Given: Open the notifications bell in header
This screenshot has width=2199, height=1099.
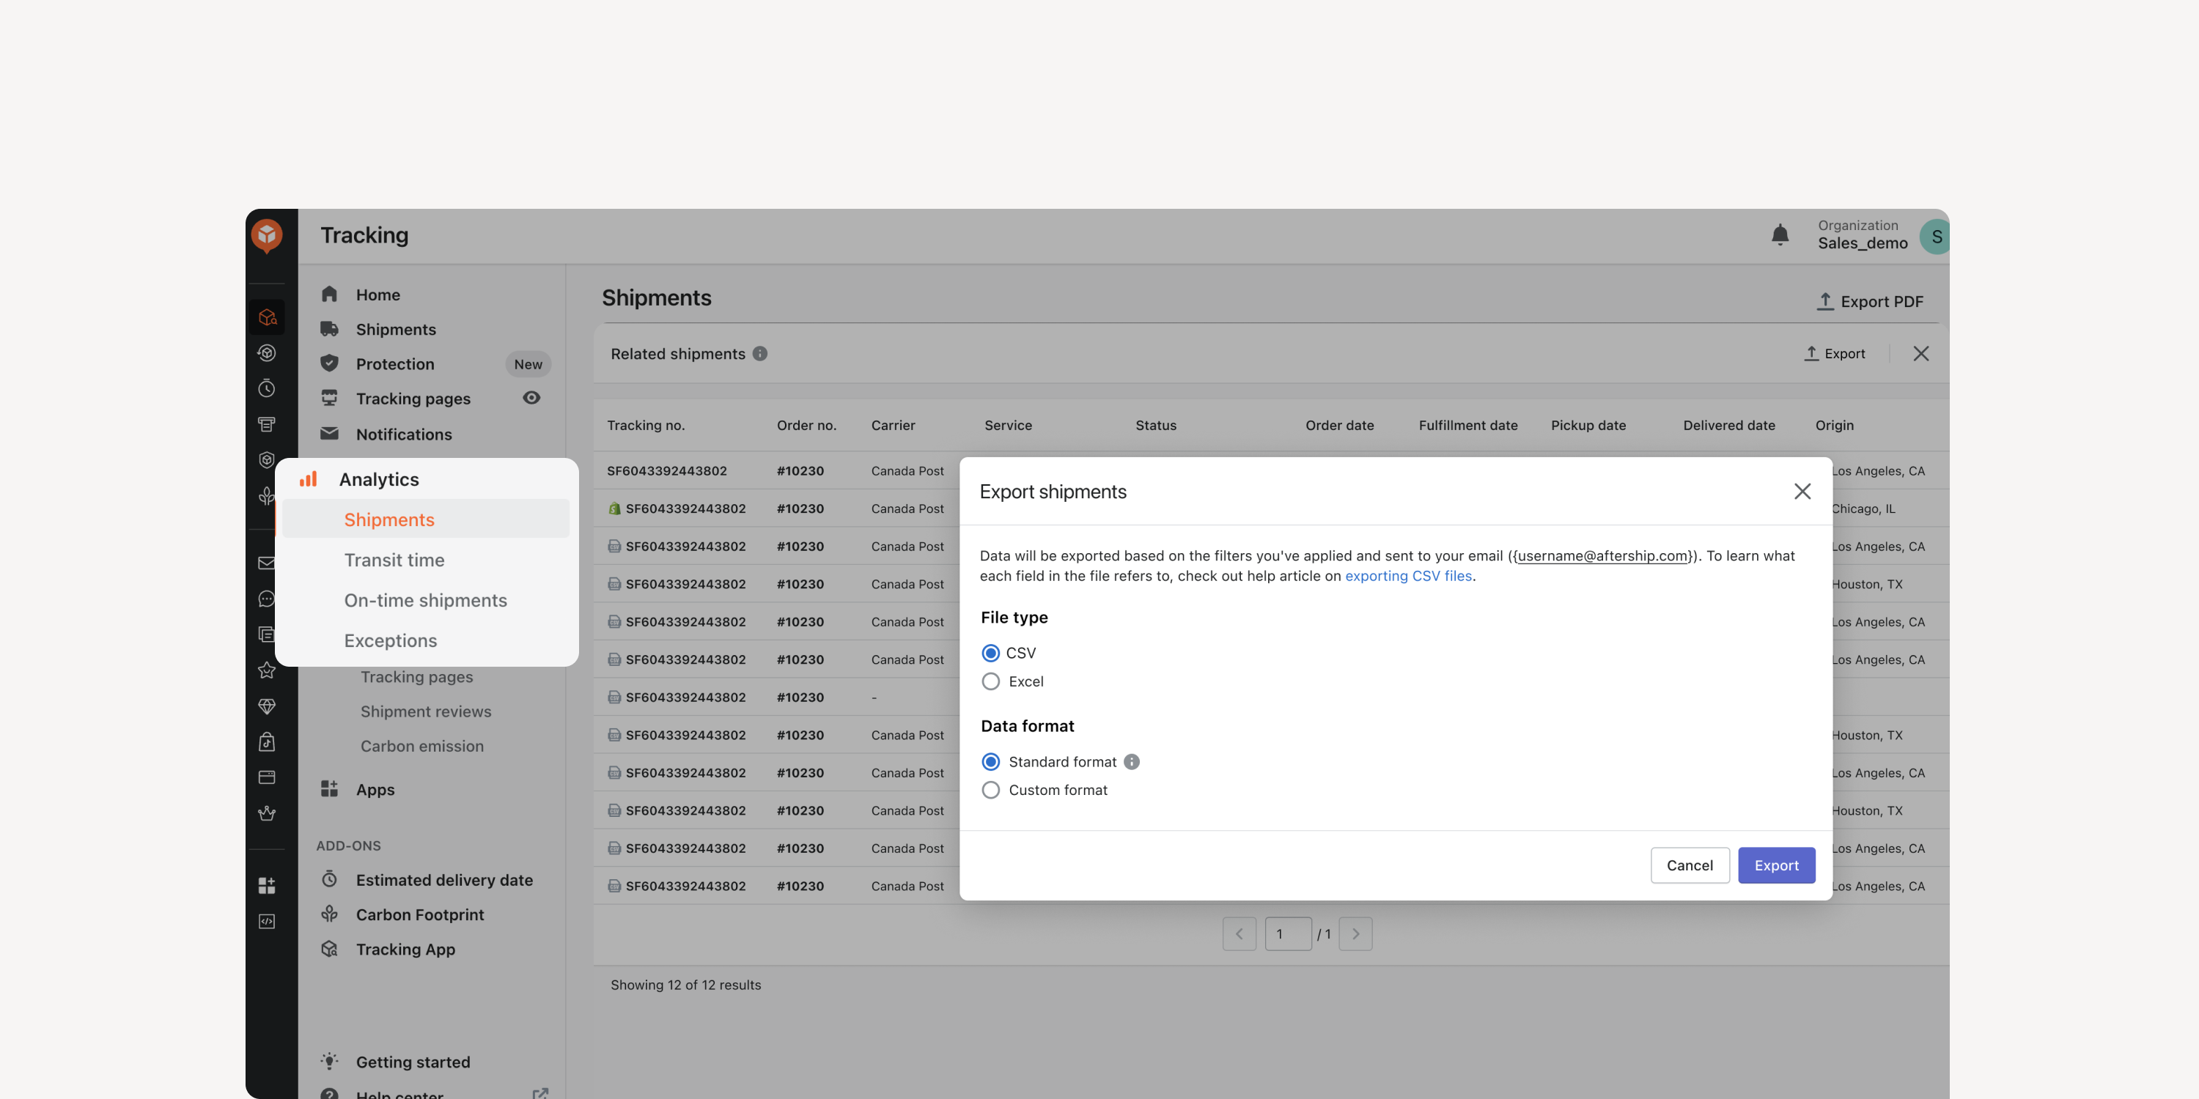Looking at the screenshot, I should [x=1780, y=234].
